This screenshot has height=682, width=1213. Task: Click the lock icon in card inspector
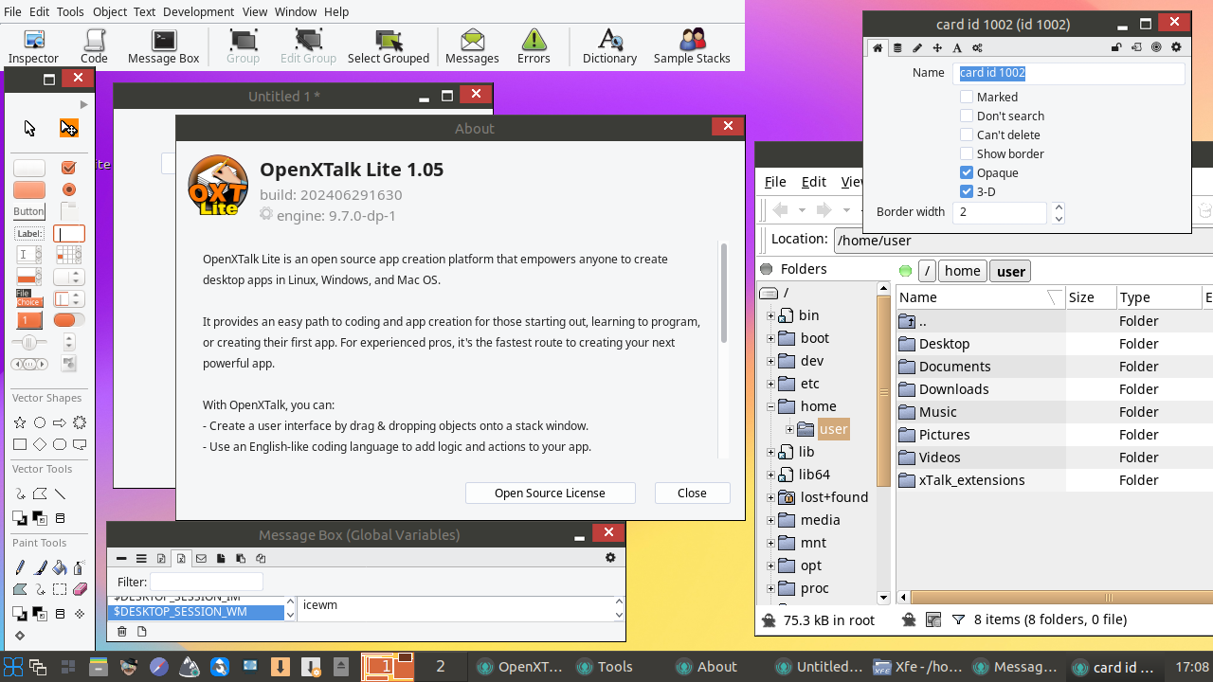1116,47
